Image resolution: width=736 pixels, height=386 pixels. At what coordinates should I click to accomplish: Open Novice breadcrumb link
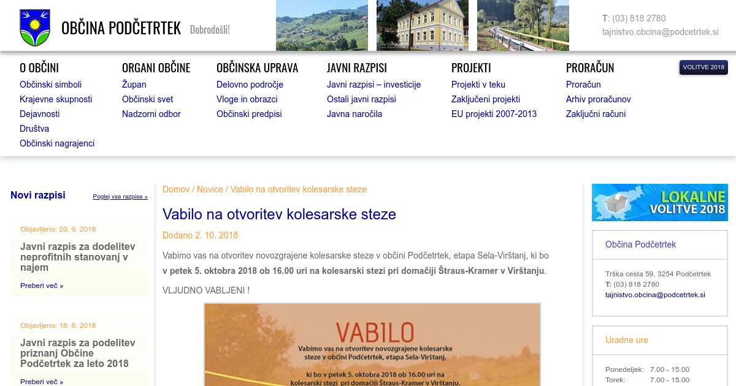(x=210, y=189)
